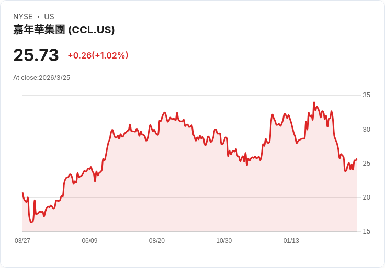This screenshot has height=268, width=385.
Task: Click the At close:2026/3/25 timestamp
Action: [41, 78]
